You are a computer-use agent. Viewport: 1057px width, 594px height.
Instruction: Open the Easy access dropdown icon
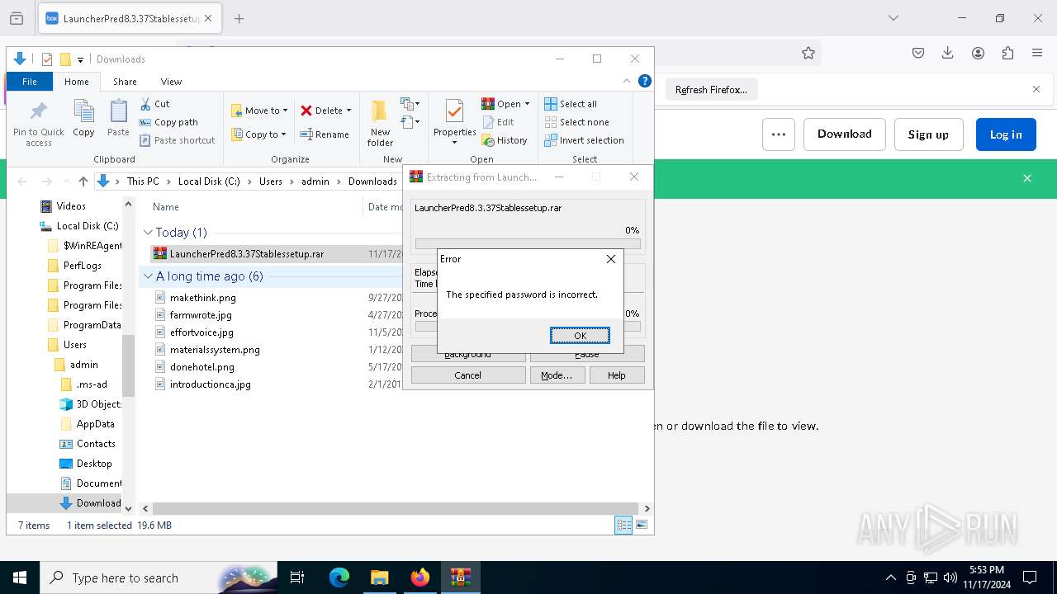click(410, 122)
